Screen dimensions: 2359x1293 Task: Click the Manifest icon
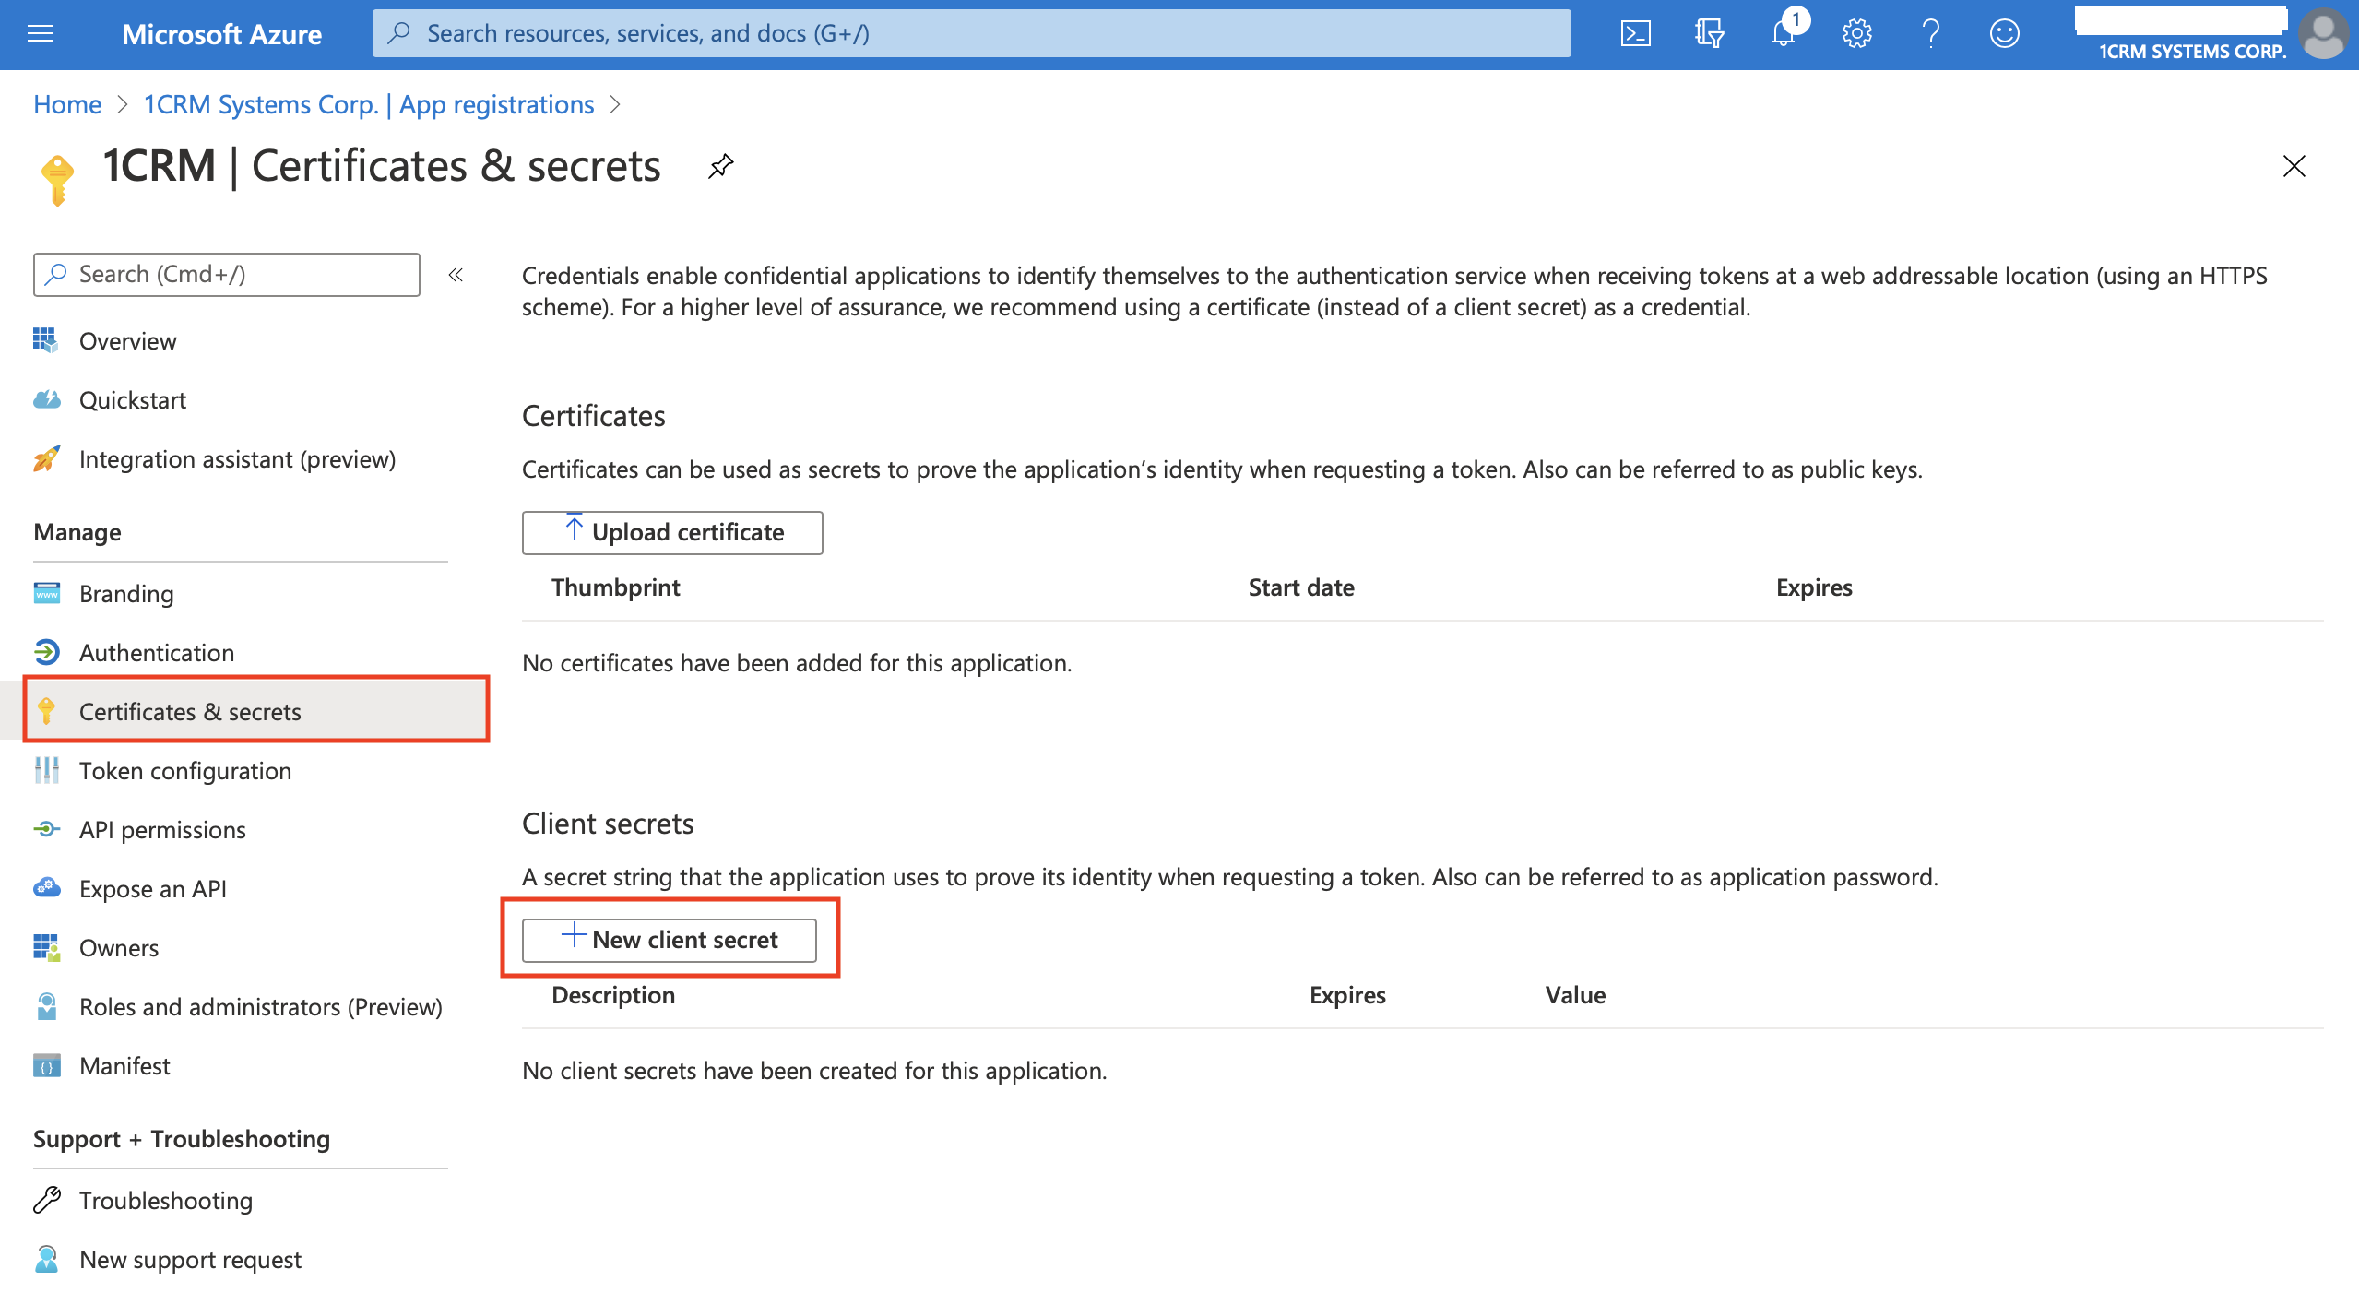[x=46, y=1065]
